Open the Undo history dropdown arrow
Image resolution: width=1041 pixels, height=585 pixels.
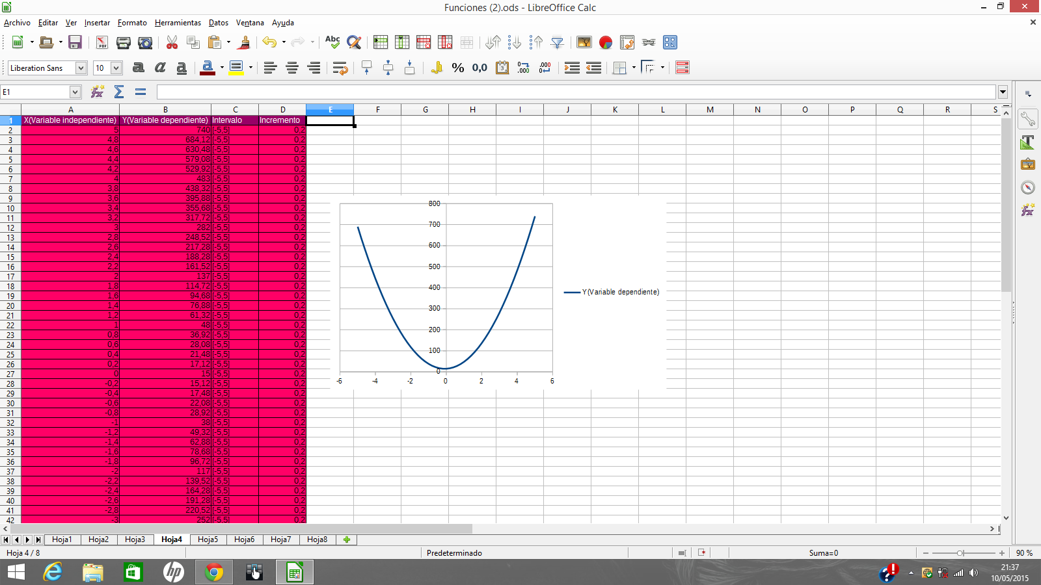pos(284,42)
